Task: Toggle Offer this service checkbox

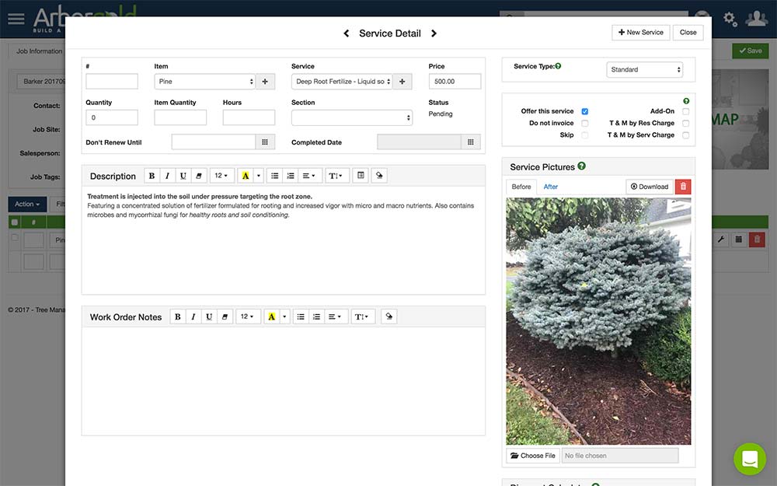Action: (585, 111)
